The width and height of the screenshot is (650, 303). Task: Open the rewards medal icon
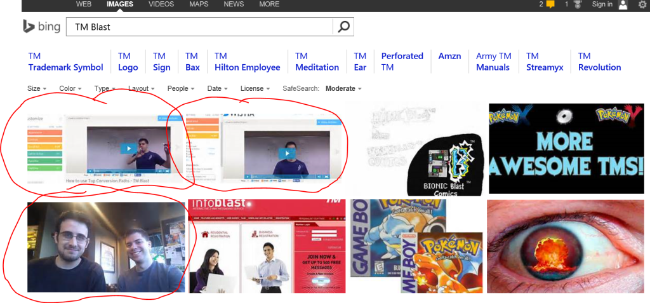click(x=576, y=4)
